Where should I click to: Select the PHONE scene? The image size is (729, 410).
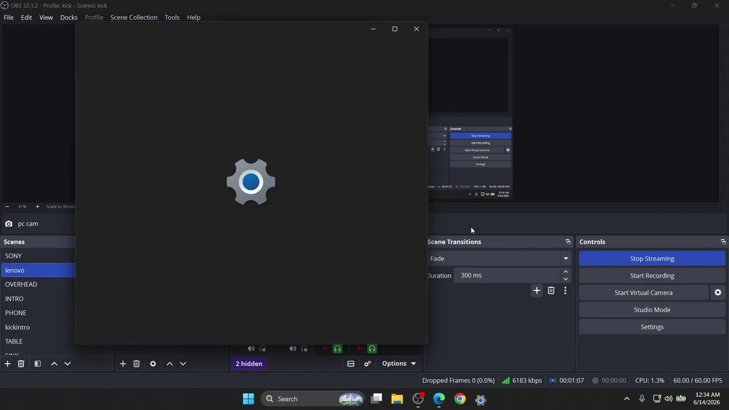click(x=38, y=313)
